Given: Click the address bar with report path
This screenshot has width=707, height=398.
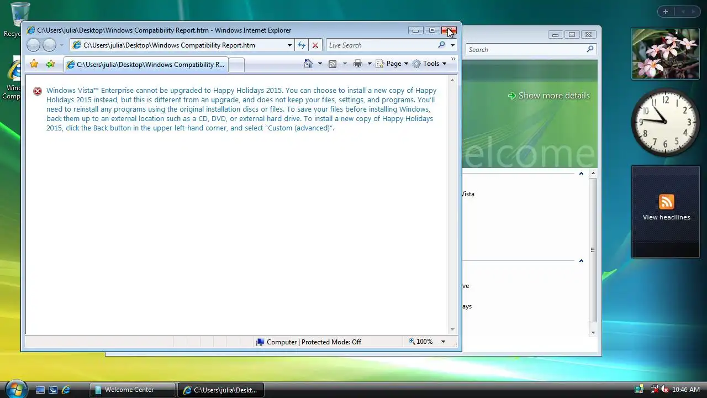Looking at the screenshot, I should (178, 45).
